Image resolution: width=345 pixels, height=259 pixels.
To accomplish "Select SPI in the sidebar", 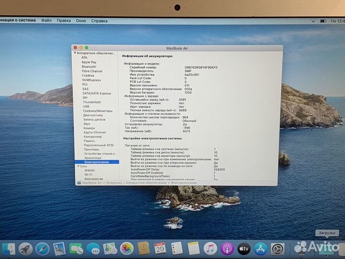I will 85,98.
